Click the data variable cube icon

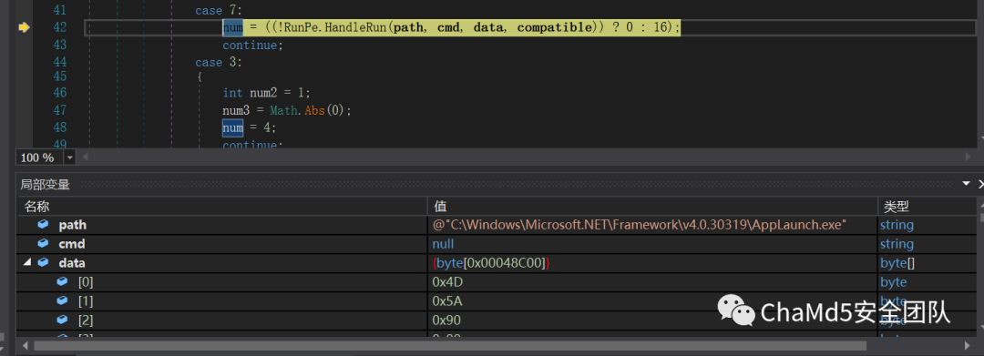pyautogui.click(x=43, y=262)
